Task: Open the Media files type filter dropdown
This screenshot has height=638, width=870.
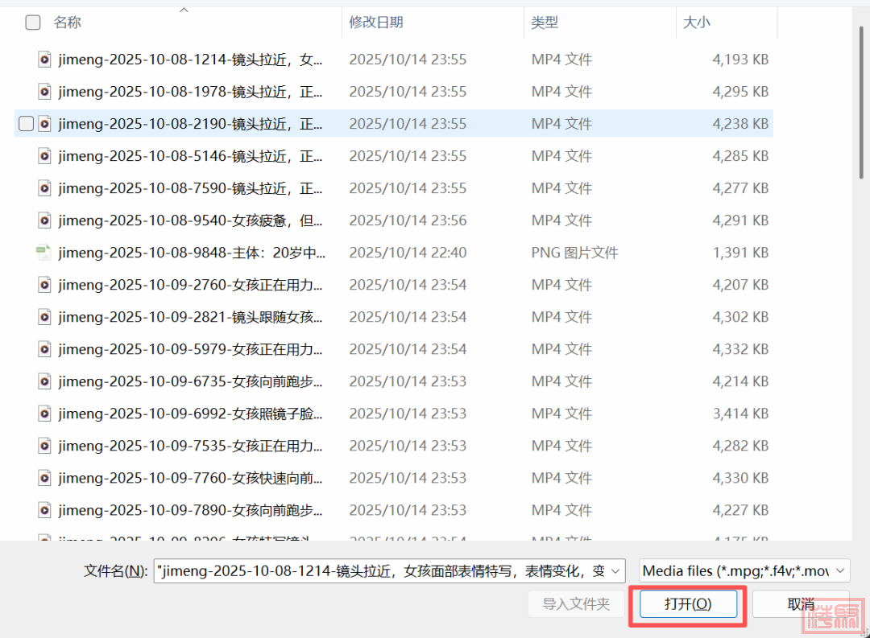Action: tap(840, 571)
